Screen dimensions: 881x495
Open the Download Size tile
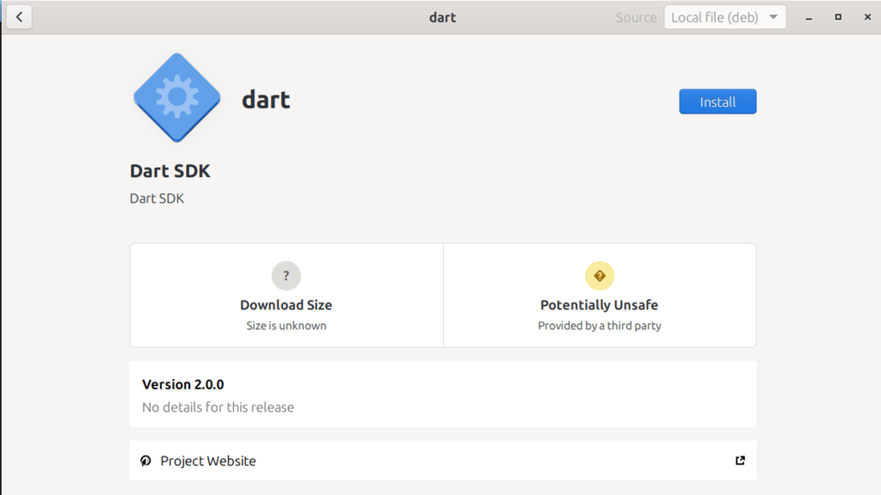[x=286, y=296]
